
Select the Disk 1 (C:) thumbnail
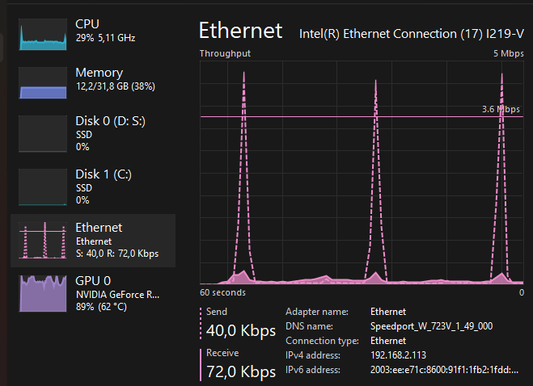click(42, 187)
